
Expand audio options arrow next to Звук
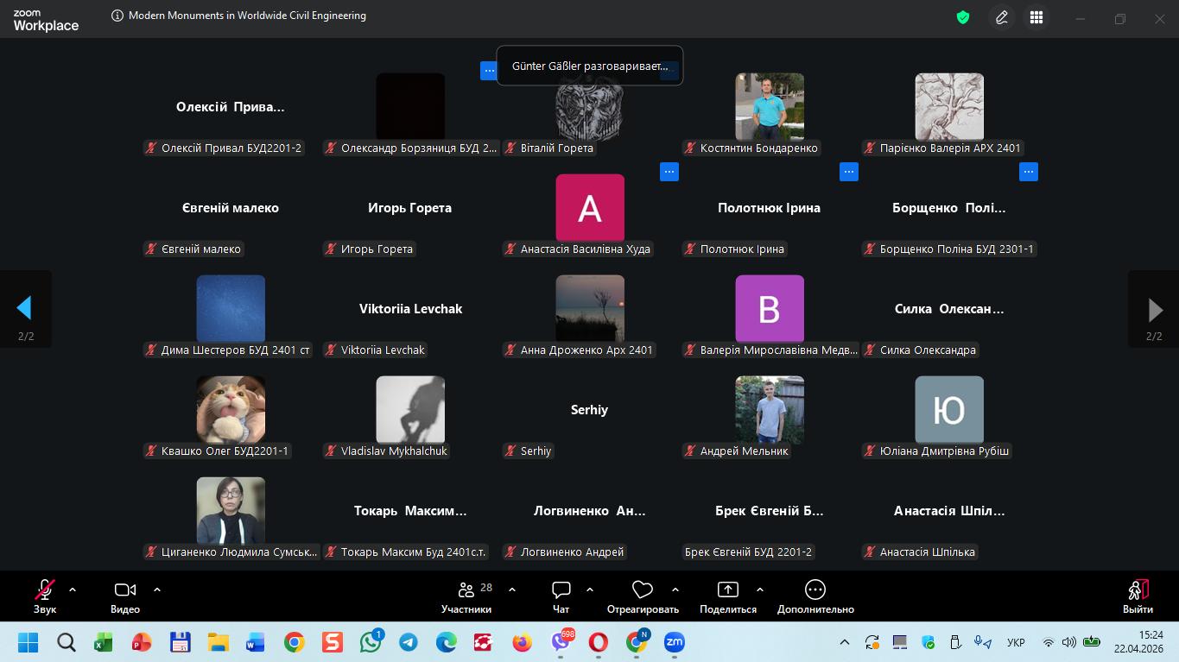73,590
